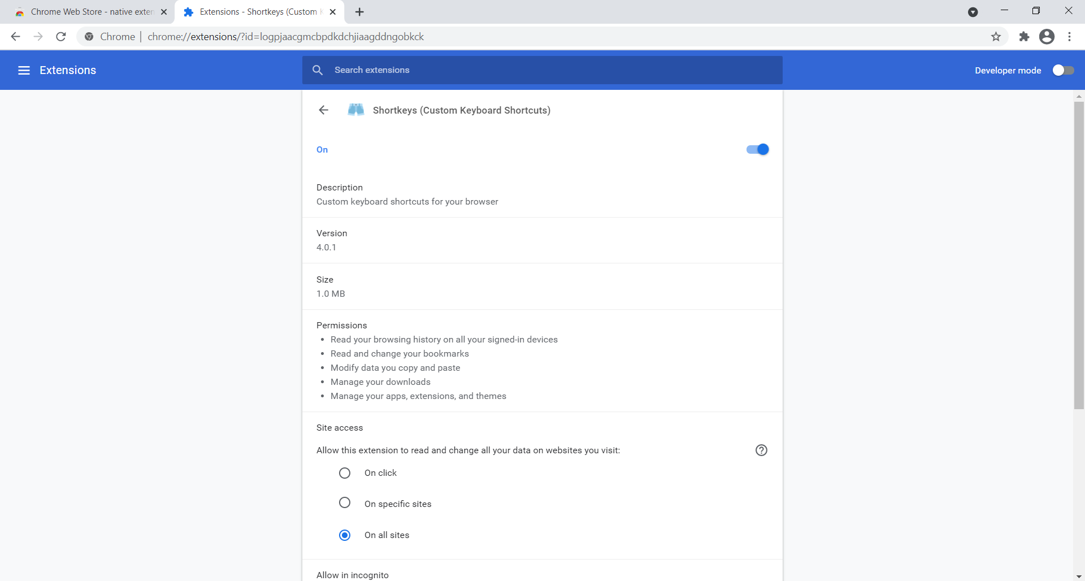This screenshot has height=581, width=1085.
Task: Open the Chrome profile avatar
Action: (1047, 37)
